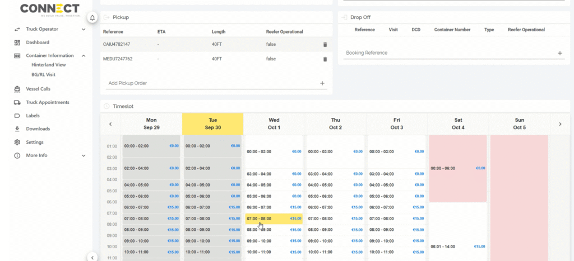Go to previous week in timeslot calendar
Image resolution: width=574 pixels, height=261 pixels.
pyautogui.click(x=110, y=124)
